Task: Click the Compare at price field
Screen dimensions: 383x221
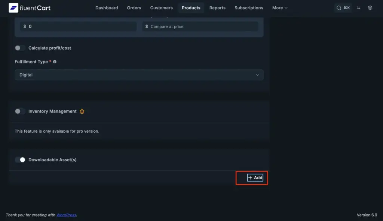Action: [202, 27]
